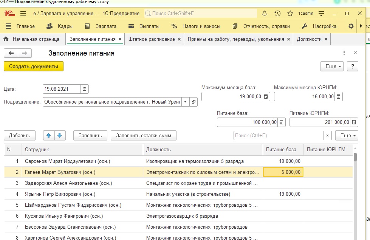The image size is (370, 240).
Task: Close the Заполнение питания tab
Action: point(120,39)
